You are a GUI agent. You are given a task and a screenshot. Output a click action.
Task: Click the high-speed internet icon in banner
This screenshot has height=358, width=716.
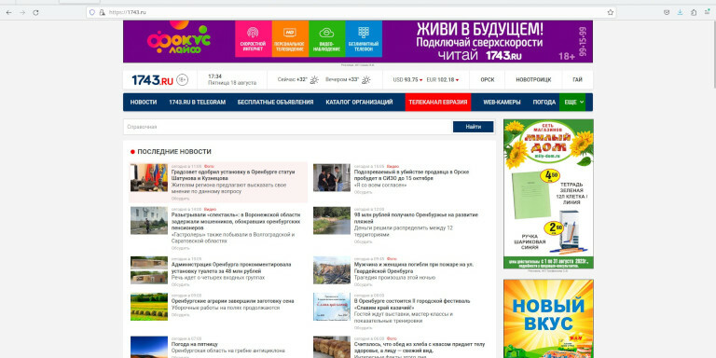(x=253, y=39)
